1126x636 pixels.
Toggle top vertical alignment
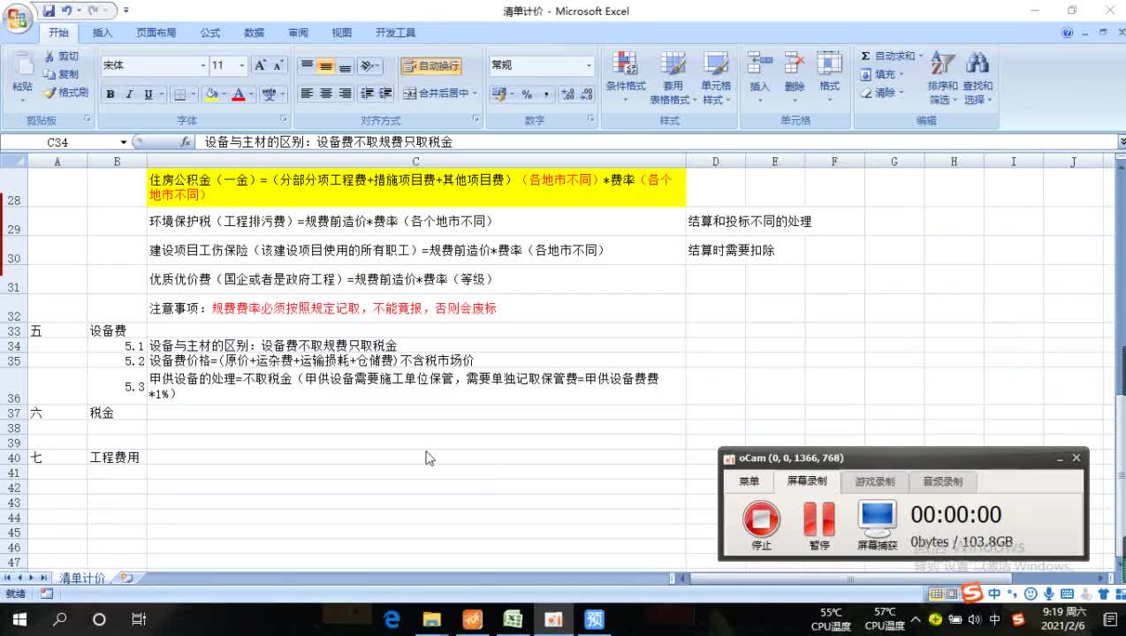tap(307, 66)
